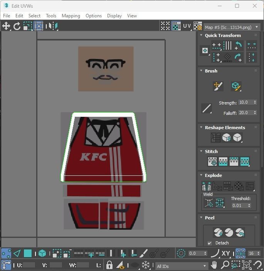Collapse the Reshape Elements rollout

201,127
